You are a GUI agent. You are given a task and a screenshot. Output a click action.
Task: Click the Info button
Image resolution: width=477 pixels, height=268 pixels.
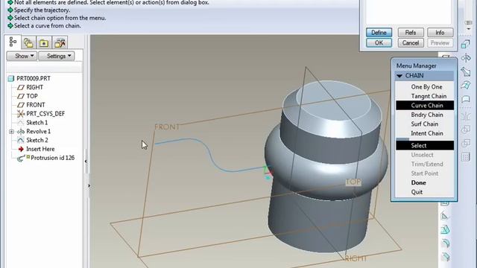click(440, 33)
